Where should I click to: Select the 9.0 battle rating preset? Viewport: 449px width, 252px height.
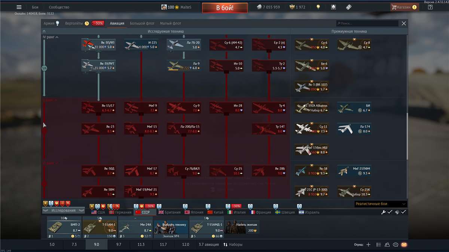point(96,244)
